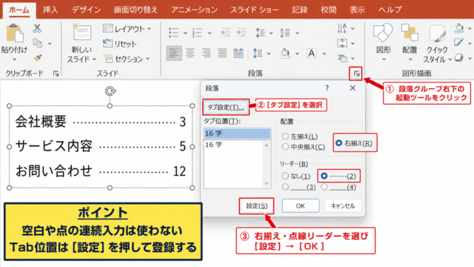Click the Quick Styles icon
The width and height of the screenshot is (474, 267).
pos(437,33)
